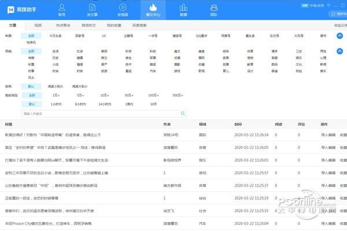The width and height of the screenshot is (347, 231).
Task: Click the 团队 team icon
Action: 213,9
